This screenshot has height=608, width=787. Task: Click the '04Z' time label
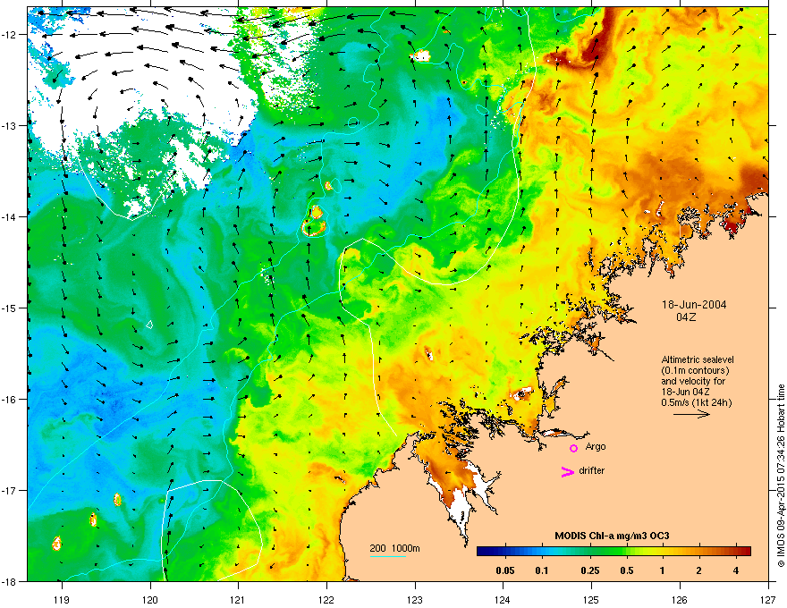686,317
